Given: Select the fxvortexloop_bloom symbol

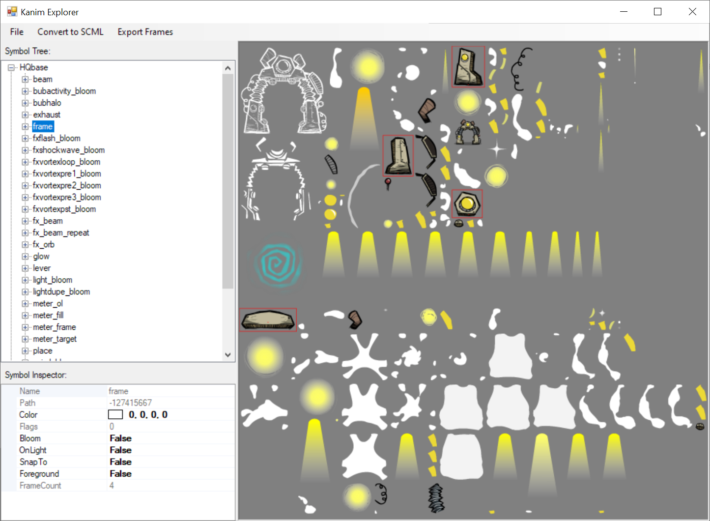Looking at the screenshot, I should click(66, 162).
